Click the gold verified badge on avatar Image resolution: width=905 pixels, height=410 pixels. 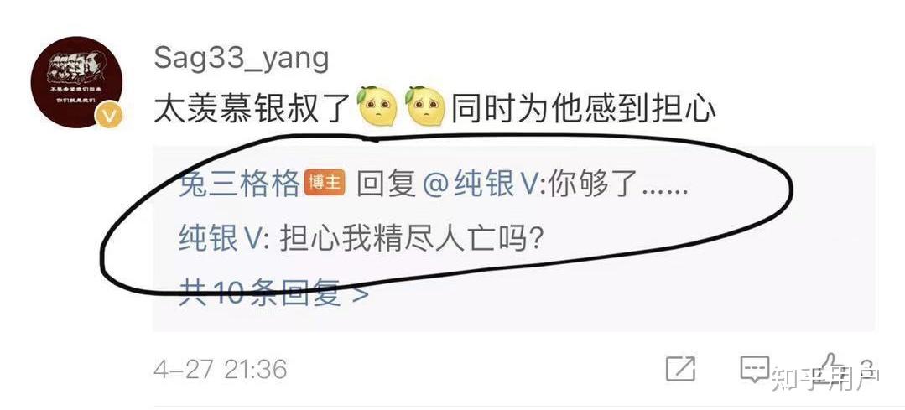pos(109,116)
